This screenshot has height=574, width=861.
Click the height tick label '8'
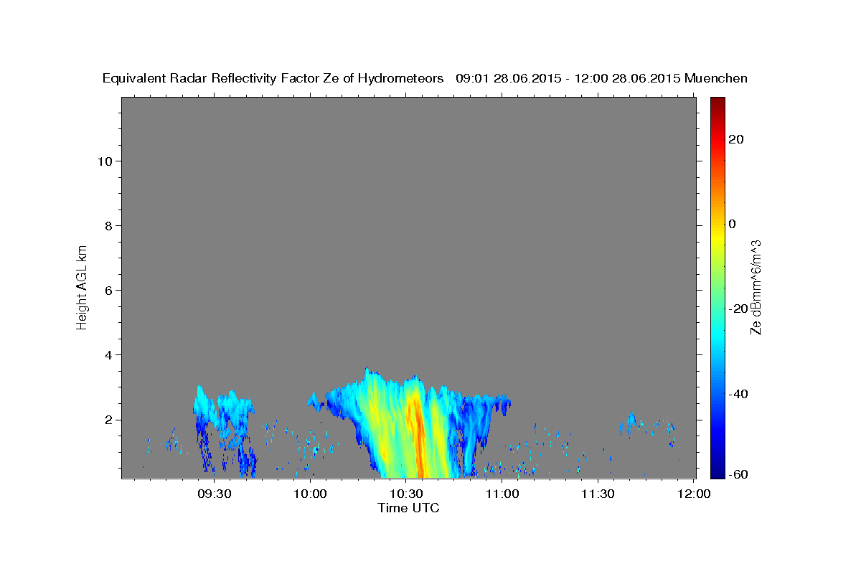click(108, 226)
